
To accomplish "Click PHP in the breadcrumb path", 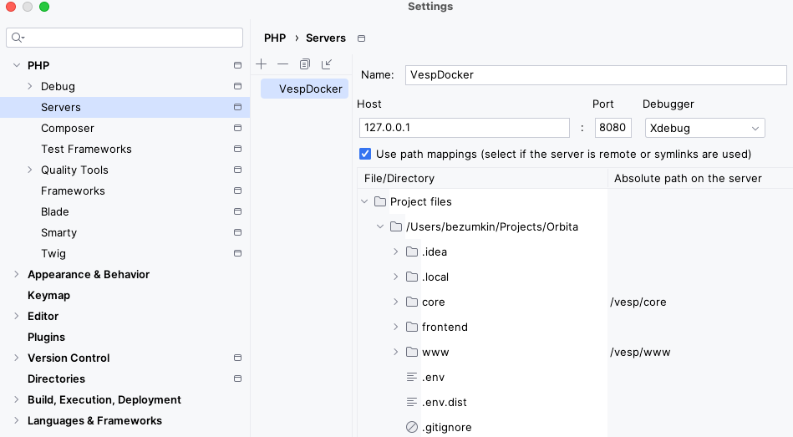I will 275,38.
